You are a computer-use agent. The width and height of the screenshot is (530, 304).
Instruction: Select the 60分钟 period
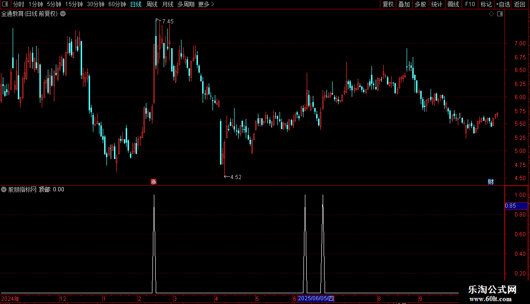117,4
